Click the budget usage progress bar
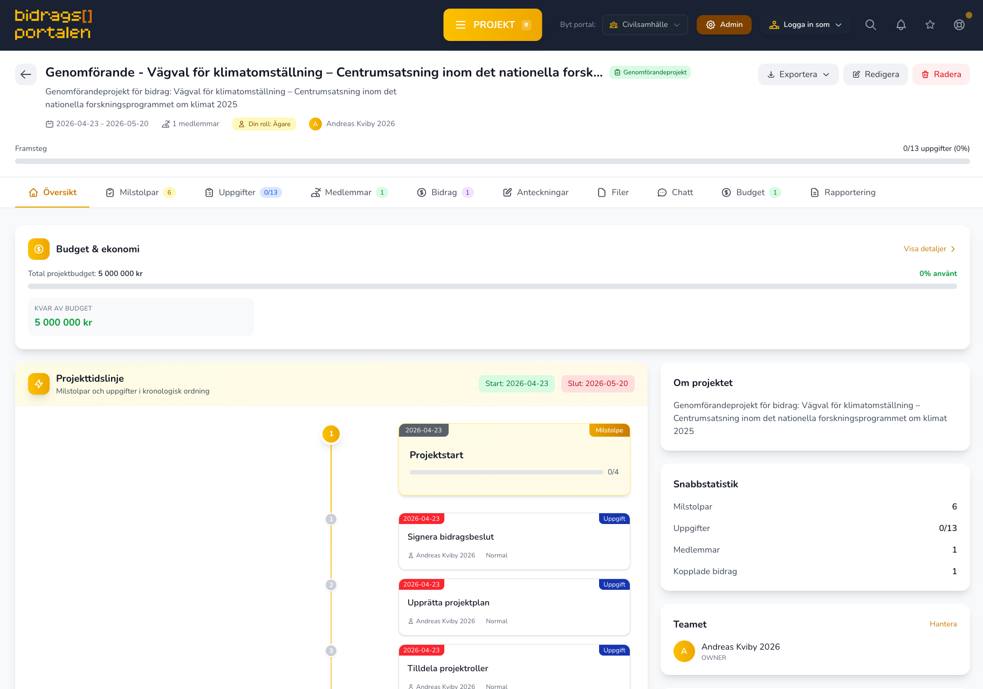This screenshot has width=983, height=689. tap(492, 286)
